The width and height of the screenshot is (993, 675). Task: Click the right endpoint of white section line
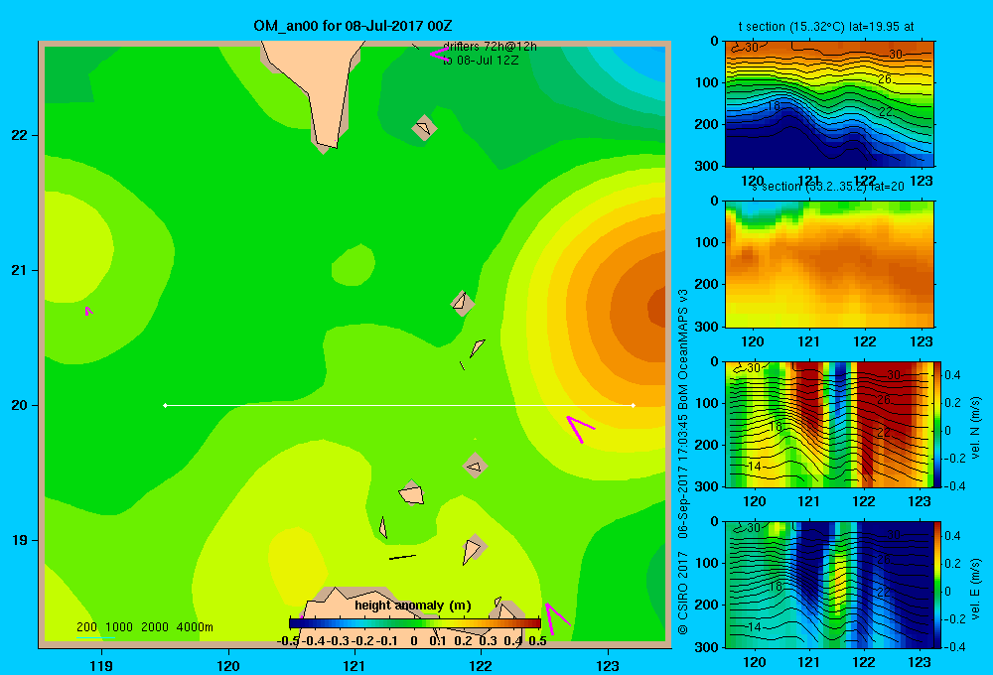(634, 405)
